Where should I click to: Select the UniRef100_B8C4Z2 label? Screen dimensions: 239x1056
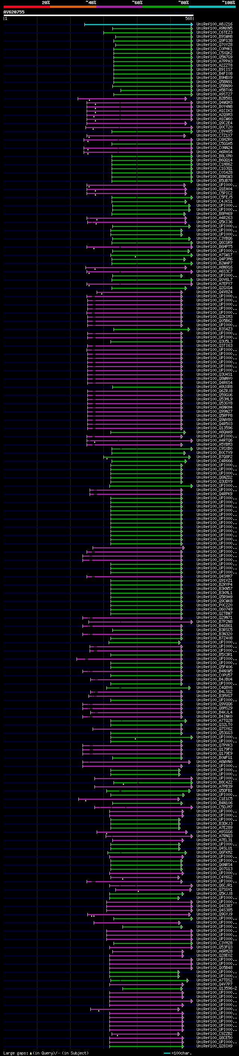[x=214, y=782]
